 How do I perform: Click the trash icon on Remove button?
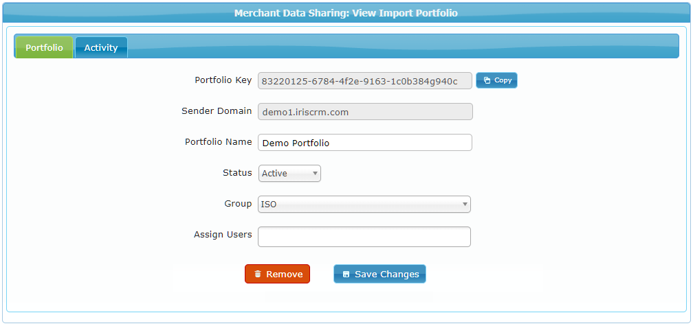click(x=258, y=274)
